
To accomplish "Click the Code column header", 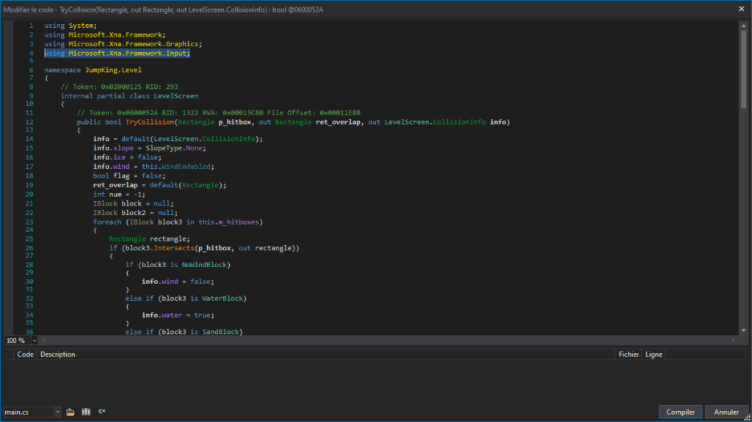I will (x=25, y=354).
